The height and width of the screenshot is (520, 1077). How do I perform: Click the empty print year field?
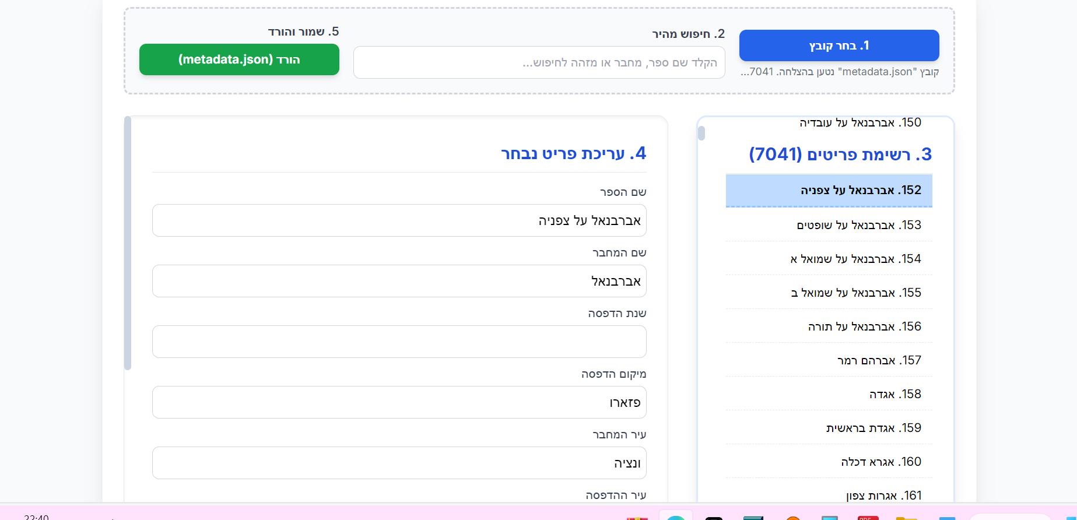[399, 342]
